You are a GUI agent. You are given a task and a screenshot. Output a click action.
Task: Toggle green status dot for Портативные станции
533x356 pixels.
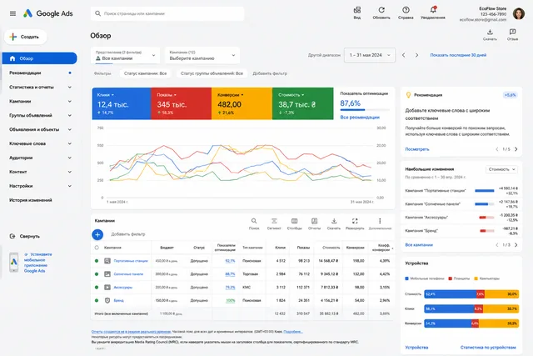coord(97,261)
